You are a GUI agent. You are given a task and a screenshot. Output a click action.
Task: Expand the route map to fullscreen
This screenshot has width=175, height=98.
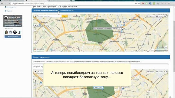pos(166,72)
